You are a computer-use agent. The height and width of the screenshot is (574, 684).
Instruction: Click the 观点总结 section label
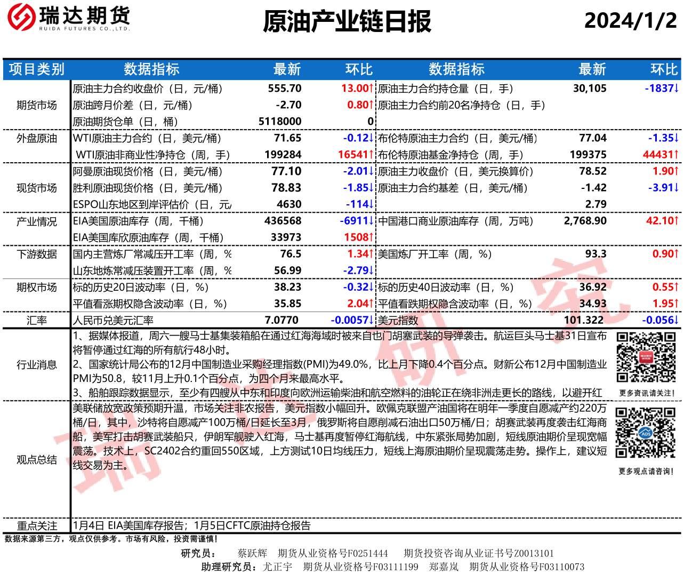click(x=36, y=459)
